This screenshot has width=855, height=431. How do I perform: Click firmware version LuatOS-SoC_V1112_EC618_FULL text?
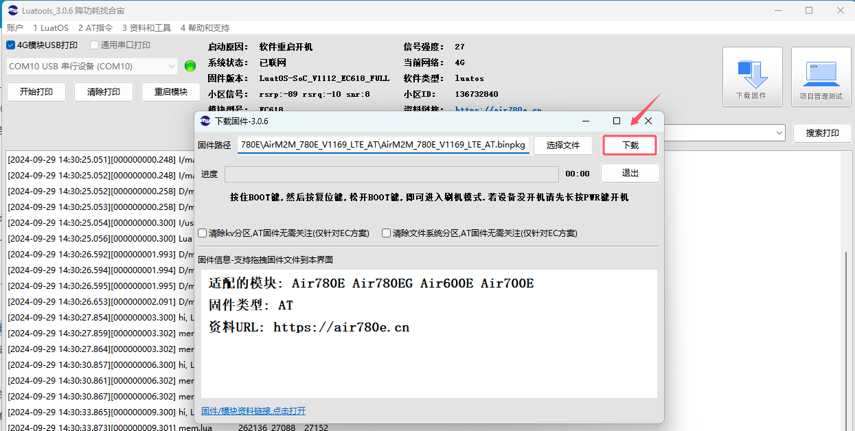tap(324, 78)
